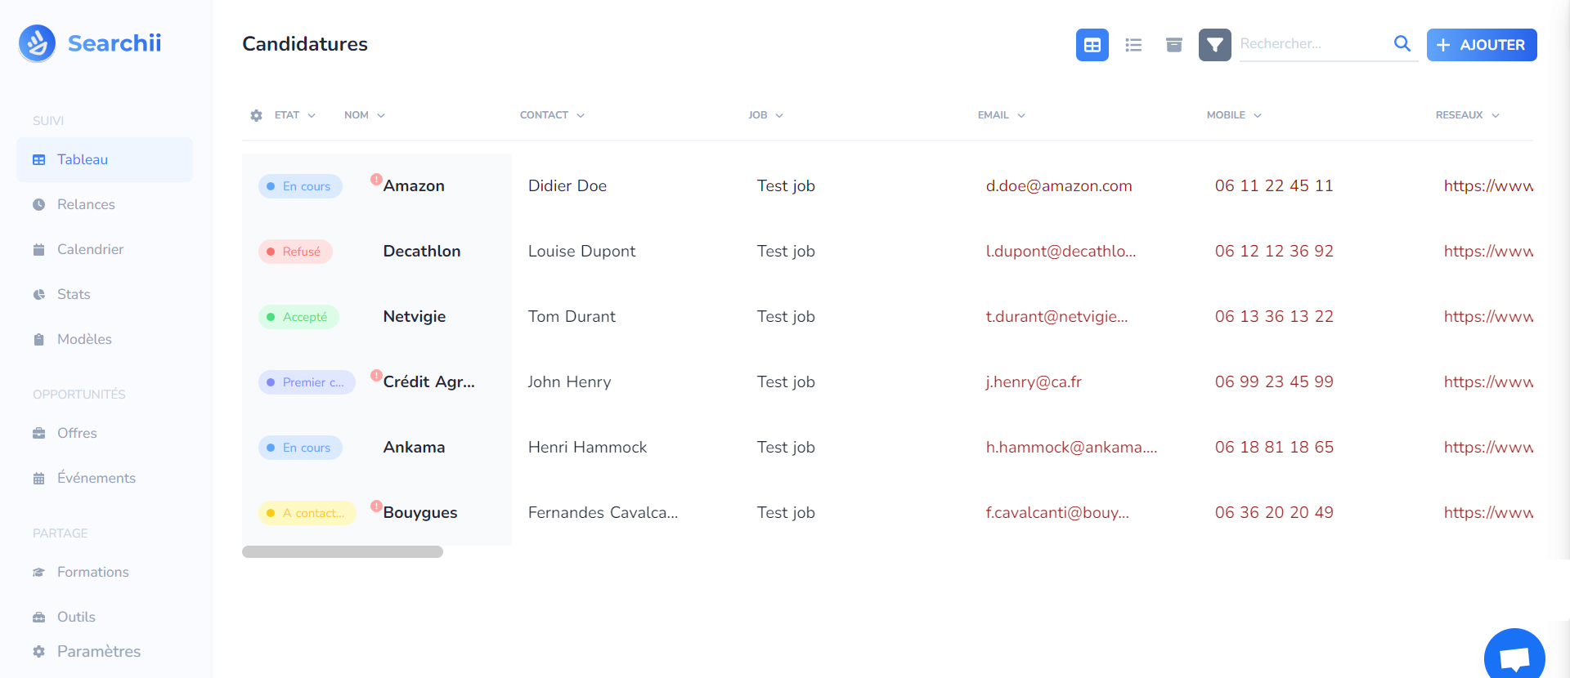Sort by EMAIL column chevron
The width and height of the screenshot is (1570, 678).
[1021, 116]
